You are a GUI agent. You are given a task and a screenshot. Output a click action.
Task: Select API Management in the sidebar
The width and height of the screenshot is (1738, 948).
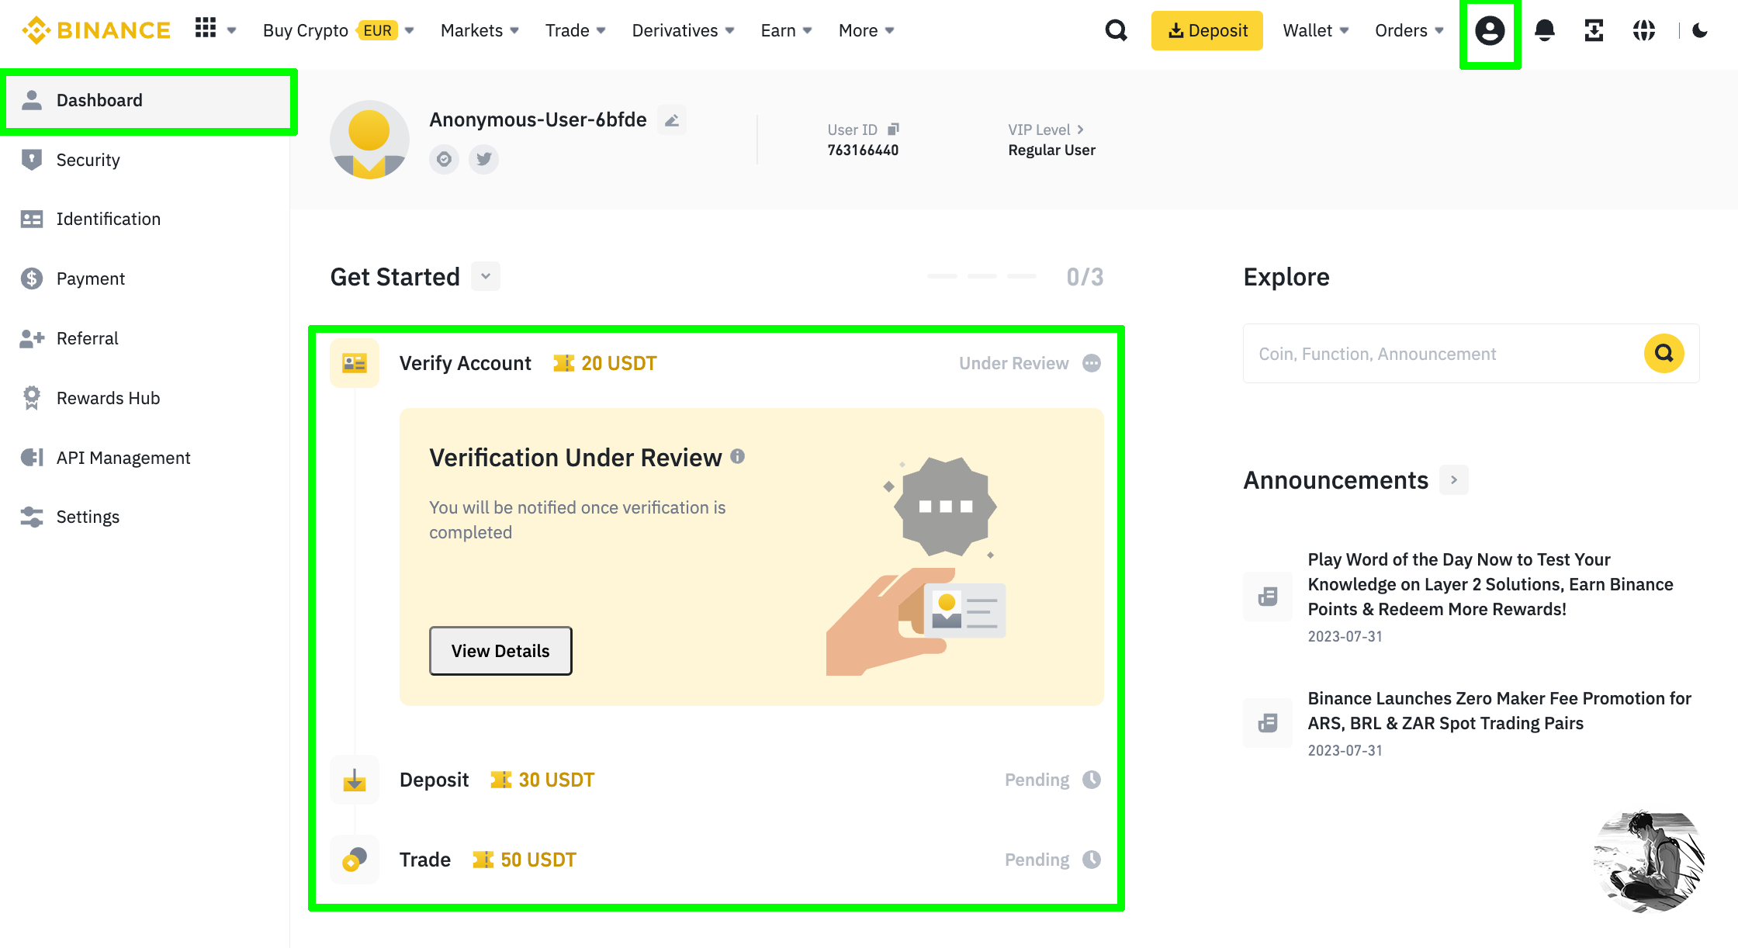pos(123,458)
